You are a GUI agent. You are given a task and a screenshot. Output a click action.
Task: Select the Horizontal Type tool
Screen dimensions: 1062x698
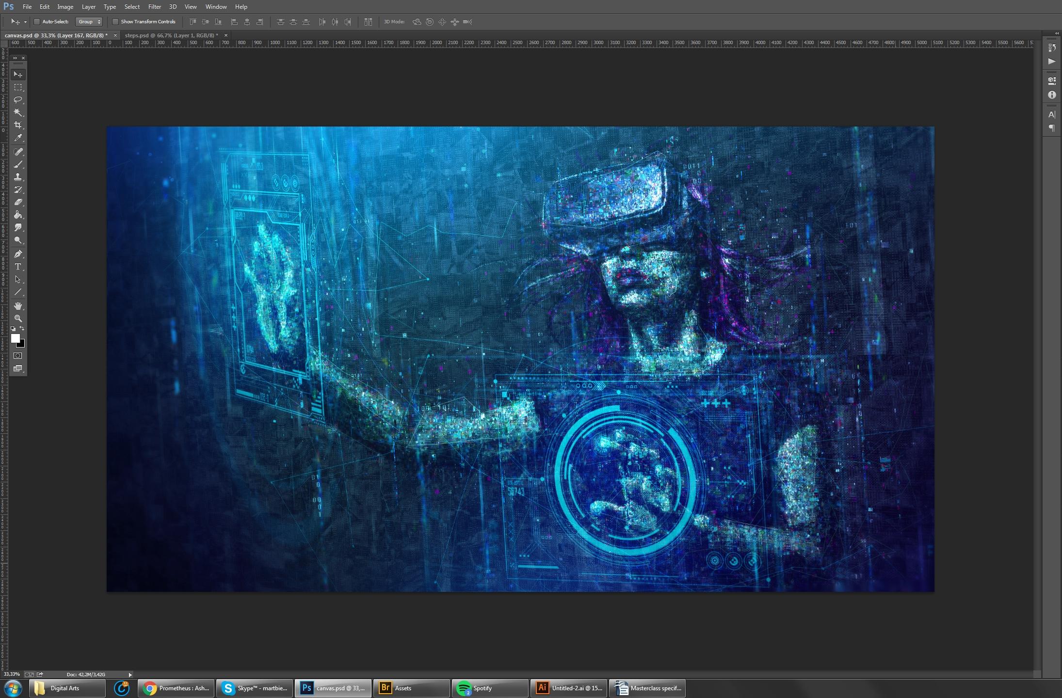(x=18, y=267)
